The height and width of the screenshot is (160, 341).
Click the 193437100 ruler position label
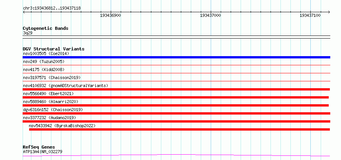pyautogui.click(x=310, y=16)
